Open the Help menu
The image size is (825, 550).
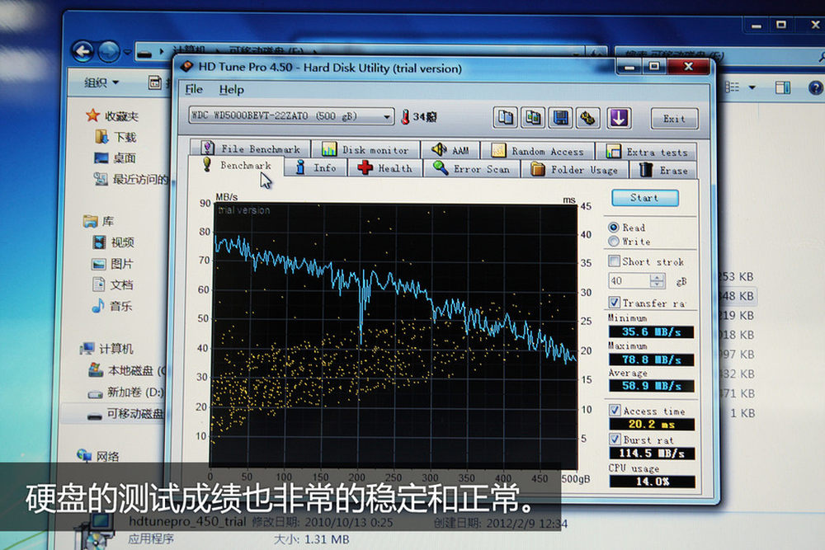pyautogui.click(x=231, y=90)
